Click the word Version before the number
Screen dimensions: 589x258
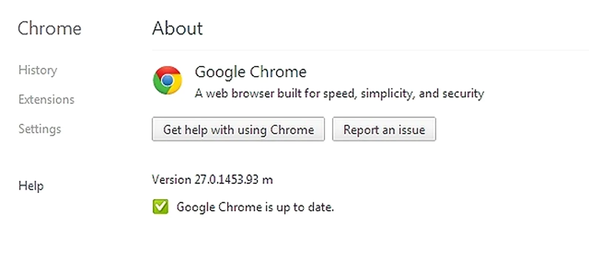tap(171, 179)
